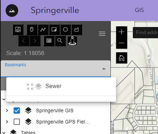Open the search magnifier tool
This screenshot has height=134, width=158.
pyautogui.click(x=60, y=41)
